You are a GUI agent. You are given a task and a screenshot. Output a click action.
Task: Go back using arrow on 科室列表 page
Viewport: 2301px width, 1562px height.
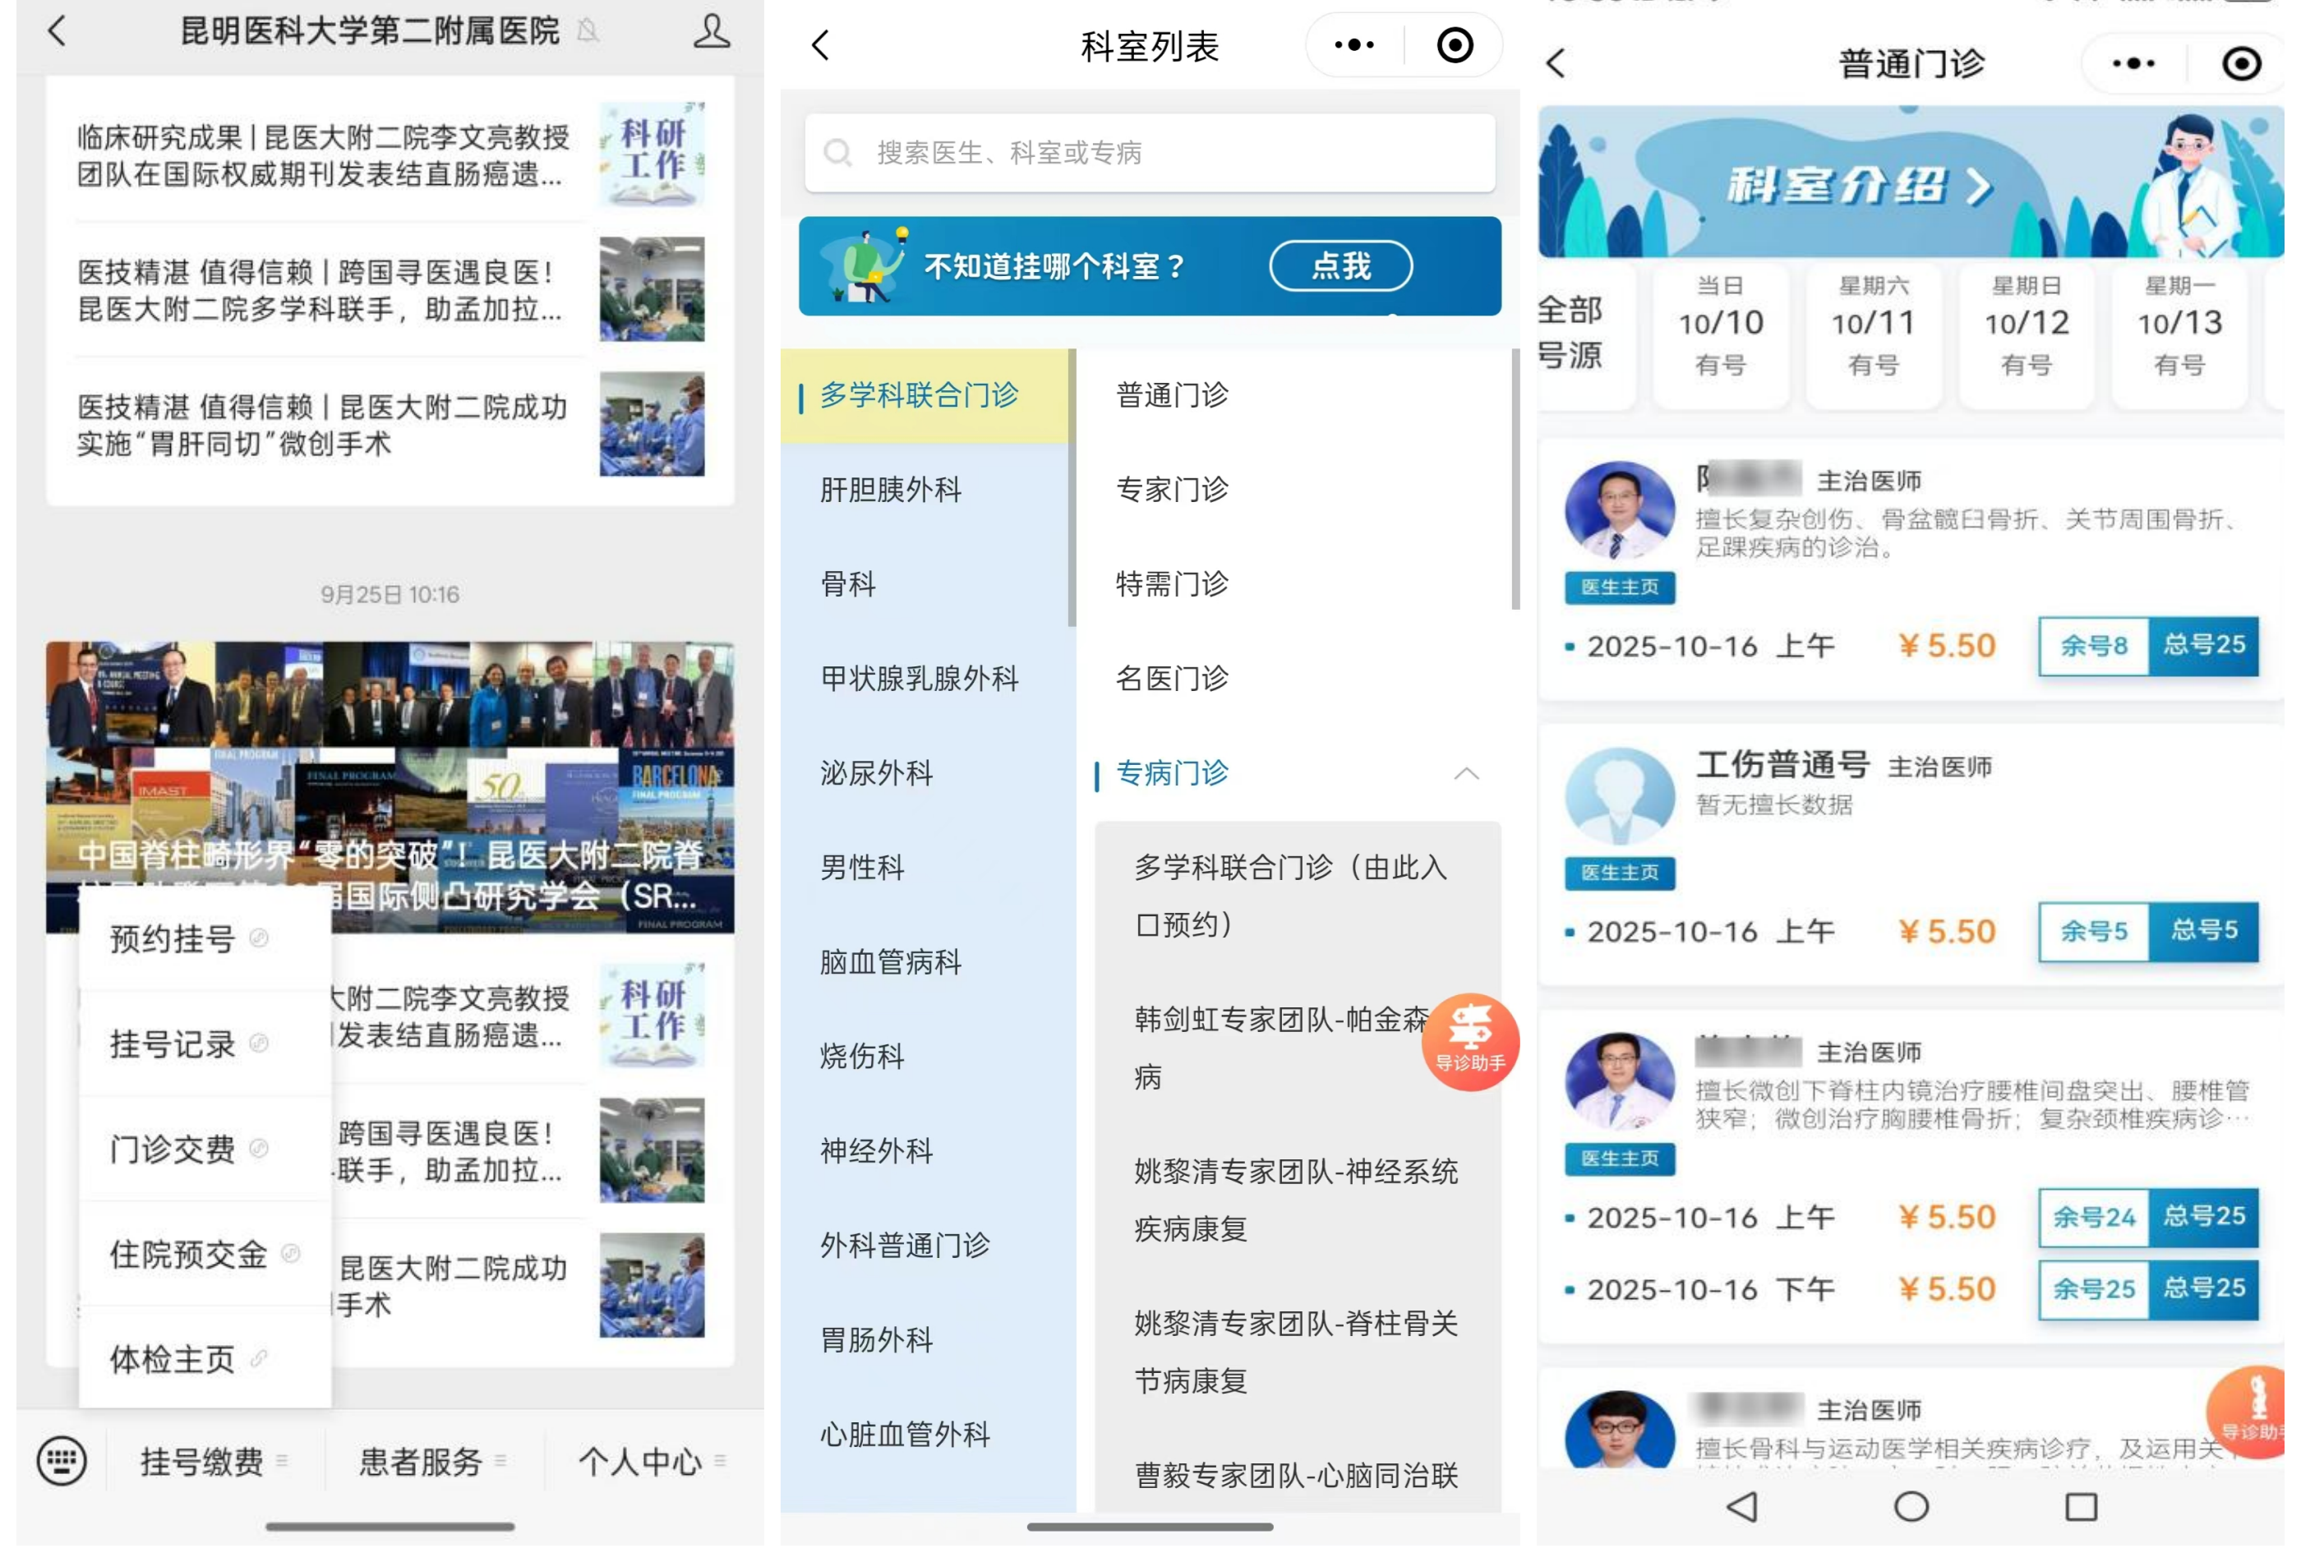[821, 45]
